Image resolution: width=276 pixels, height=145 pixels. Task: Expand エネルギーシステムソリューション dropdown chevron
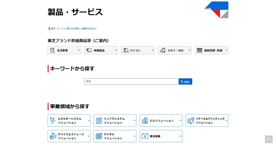click(x=88, y=121)
